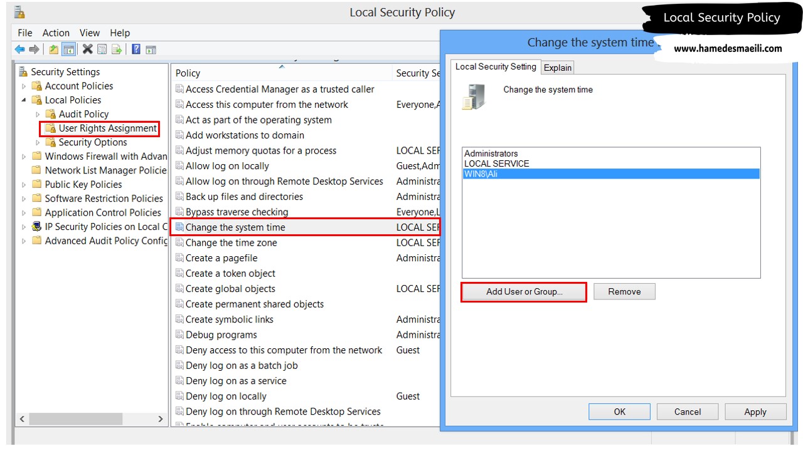Expand the Advanced Audit Policy Configuration node
This screenshot has width=803, height=451.
[x=24, y=241]
